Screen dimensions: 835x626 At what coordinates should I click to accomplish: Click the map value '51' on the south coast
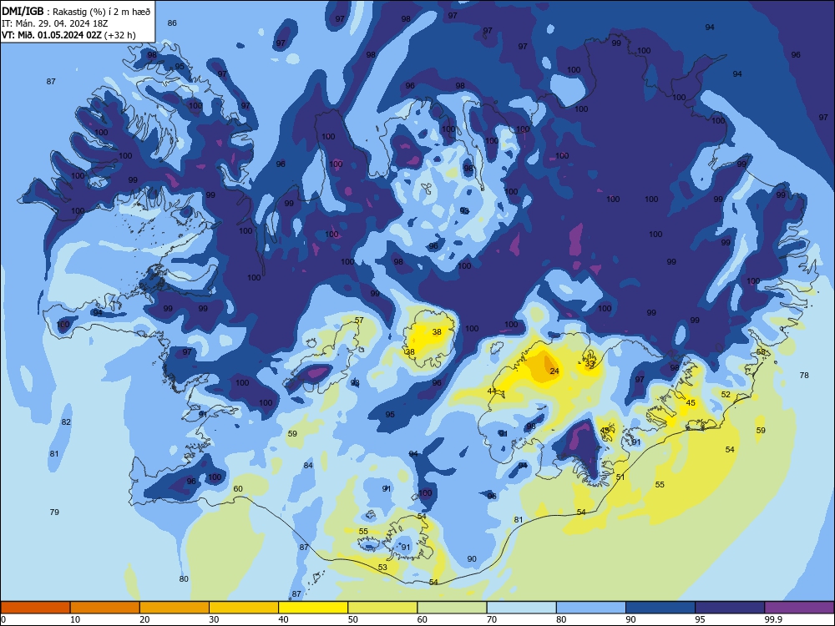pos(620,477)
